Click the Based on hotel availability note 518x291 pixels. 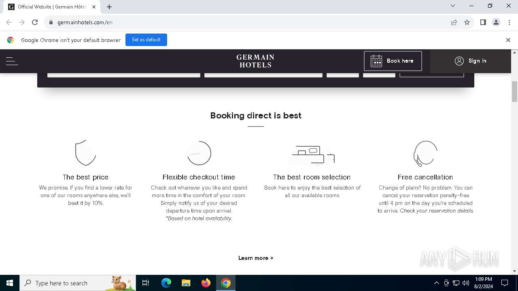[199, 218]
